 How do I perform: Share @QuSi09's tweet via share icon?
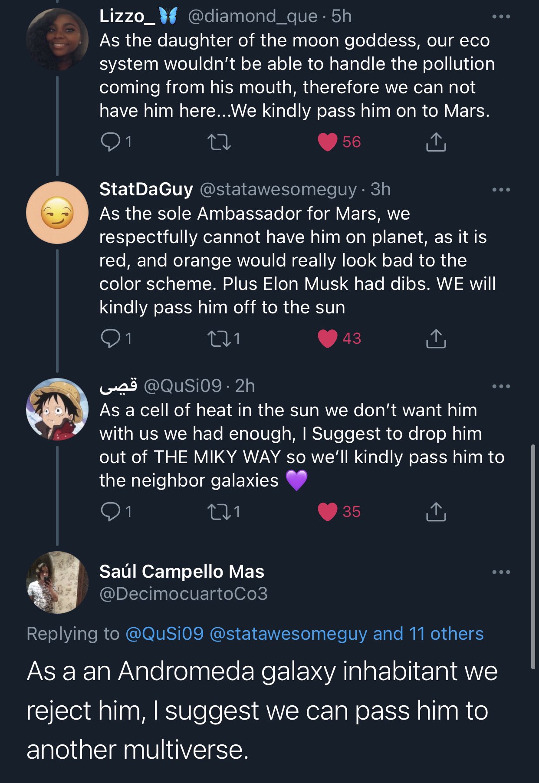(436, 512)
